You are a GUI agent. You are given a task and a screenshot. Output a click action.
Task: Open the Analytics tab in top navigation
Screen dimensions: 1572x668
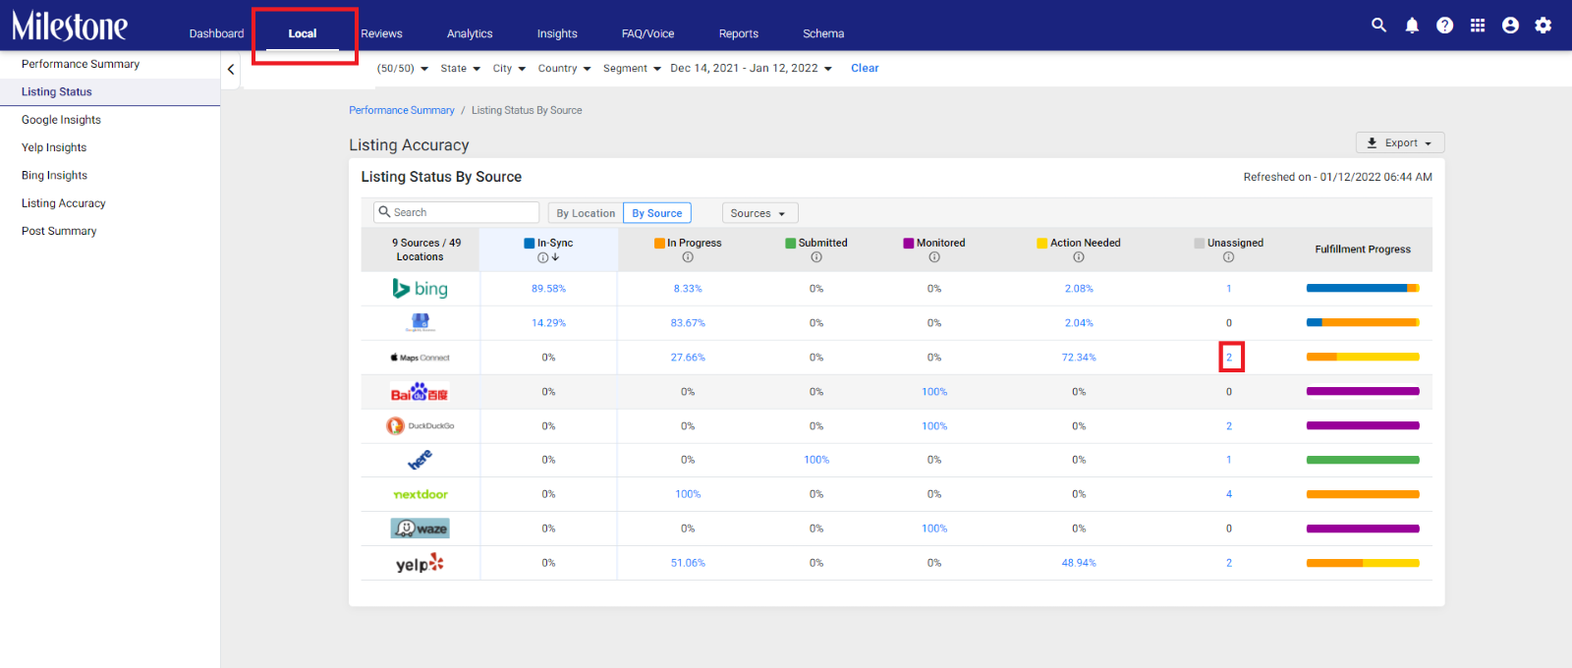[470, 33]
